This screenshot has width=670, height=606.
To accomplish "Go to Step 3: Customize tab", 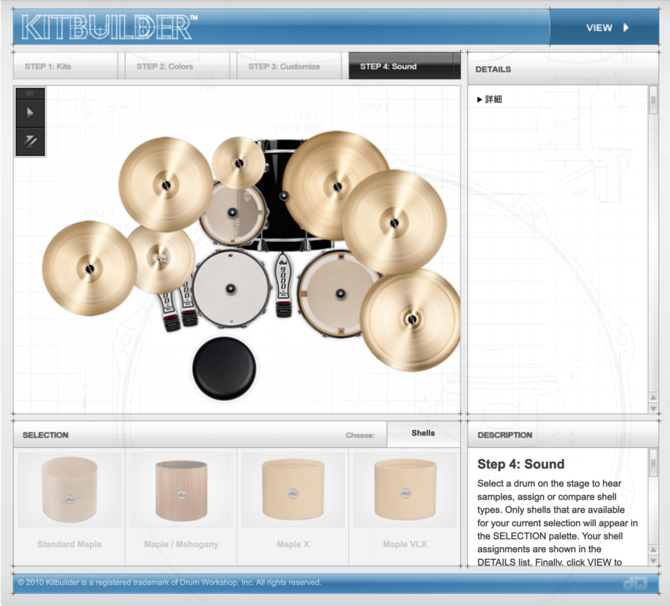I will pyautogui.click(x=290, y=66).
